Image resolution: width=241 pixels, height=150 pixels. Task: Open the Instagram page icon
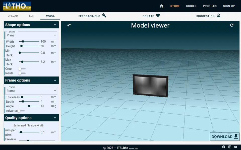pos(230,147)
